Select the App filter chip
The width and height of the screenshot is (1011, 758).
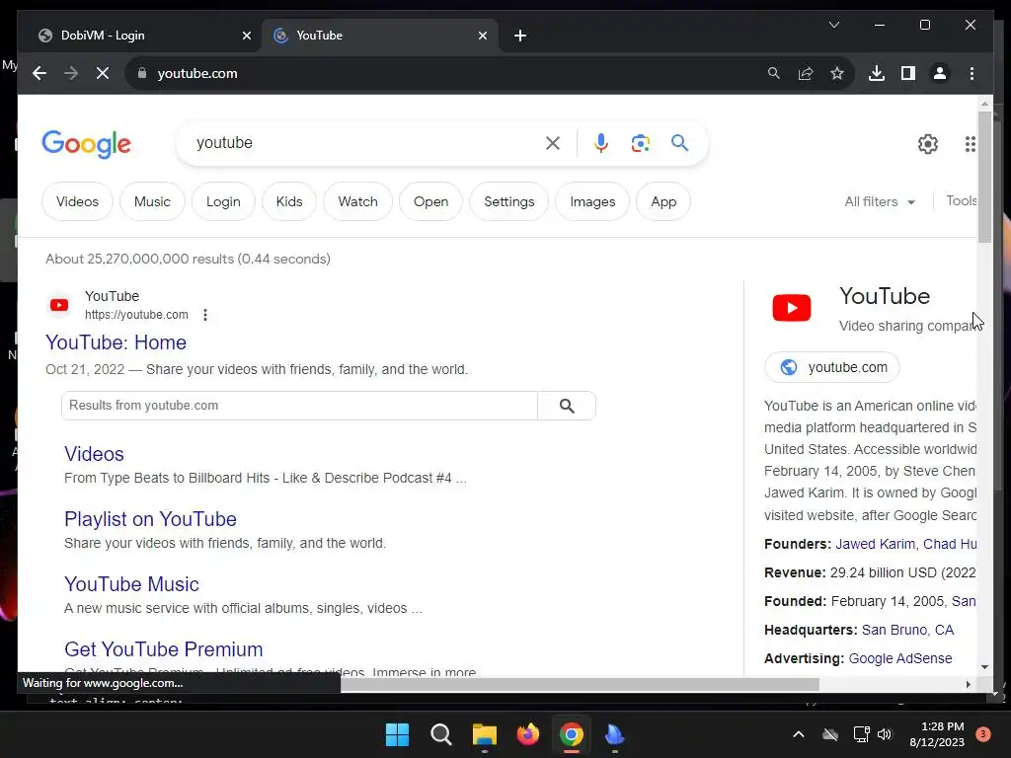[x=663, y=201]
